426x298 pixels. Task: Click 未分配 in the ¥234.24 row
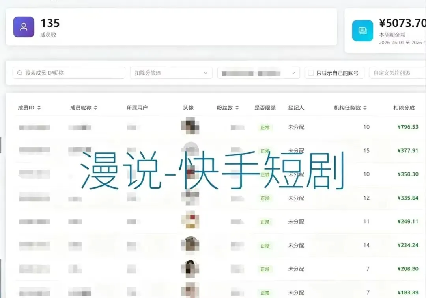(x=296, y=245)
